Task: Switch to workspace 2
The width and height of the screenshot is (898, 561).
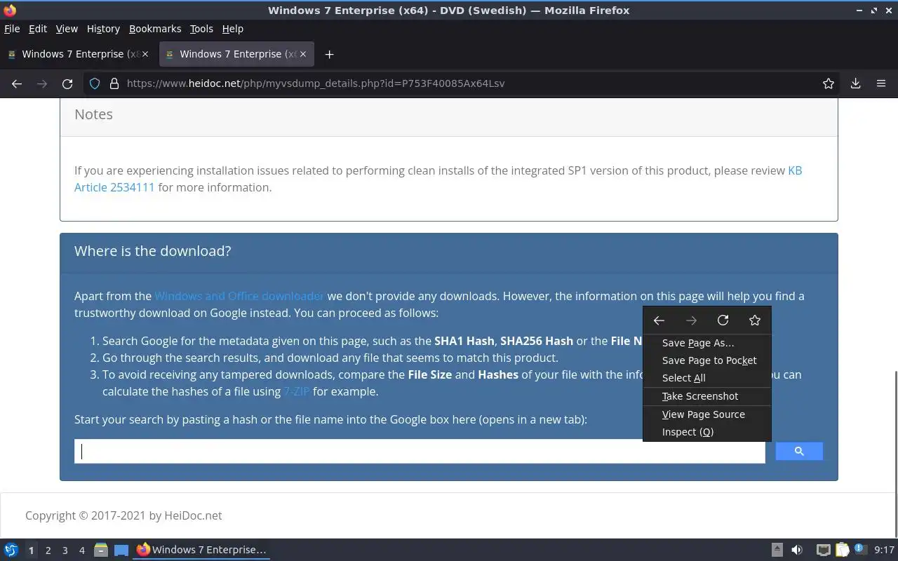Action: pyautogui.click(x=48, y=550)
